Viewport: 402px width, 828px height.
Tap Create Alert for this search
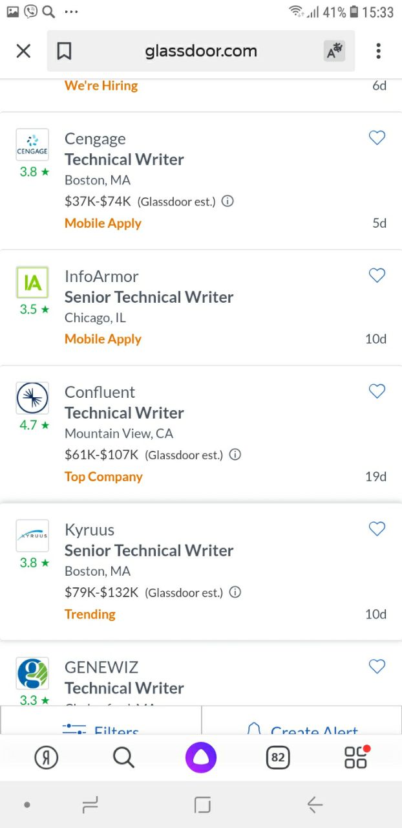pyautogui.click(x=302, y=727)
